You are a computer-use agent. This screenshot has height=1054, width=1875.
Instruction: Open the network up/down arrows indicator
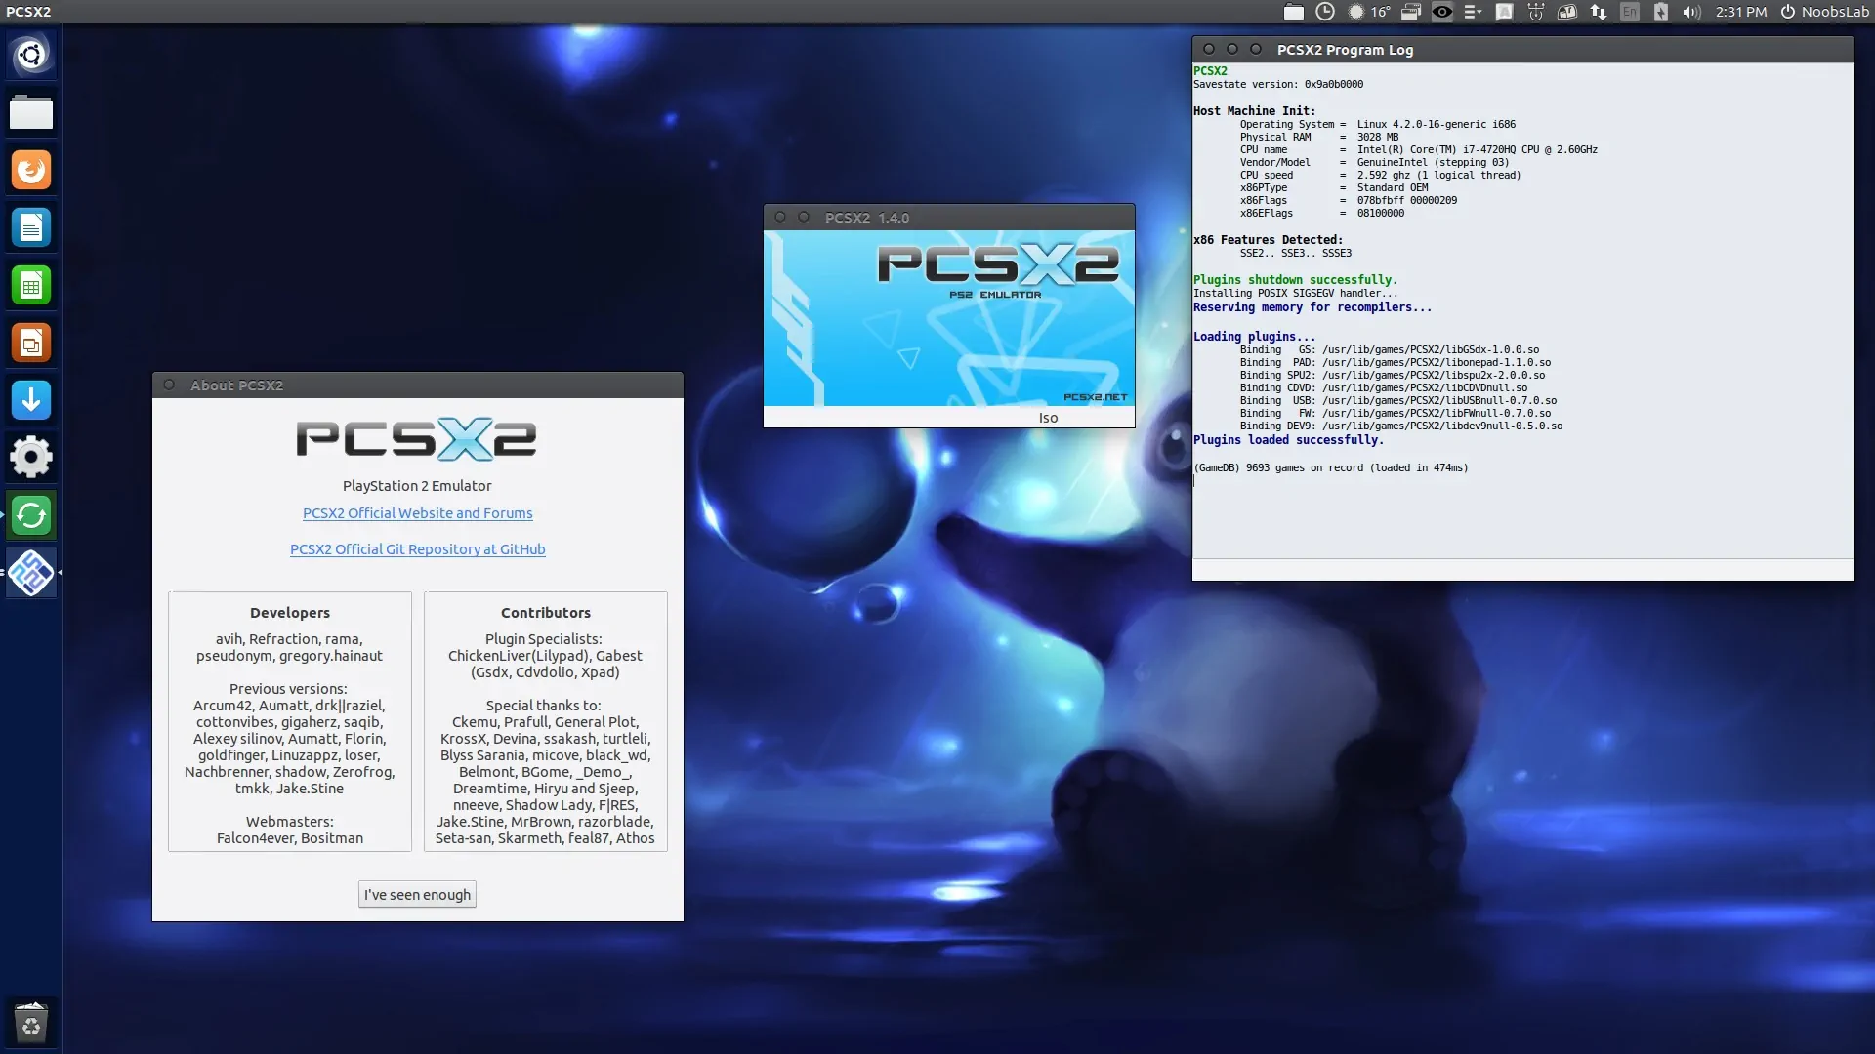(1598, 12)
